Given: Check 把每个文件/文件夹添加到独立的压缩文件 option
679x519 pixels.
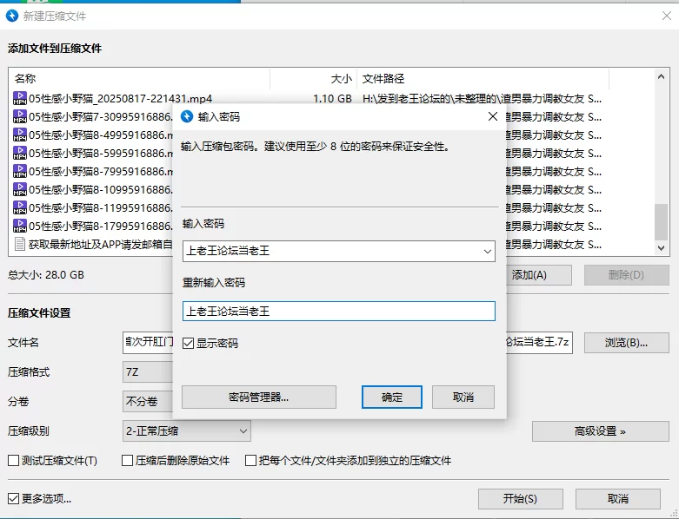Looking at the screenshot, I should pyautogui.click(x=250, y=461).
